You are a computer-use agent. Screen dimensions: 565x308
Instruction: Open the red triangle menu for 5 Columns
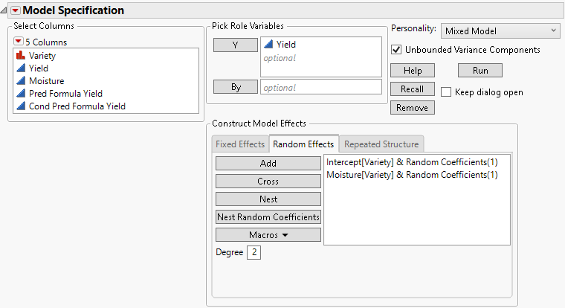[x=19, y=42]
